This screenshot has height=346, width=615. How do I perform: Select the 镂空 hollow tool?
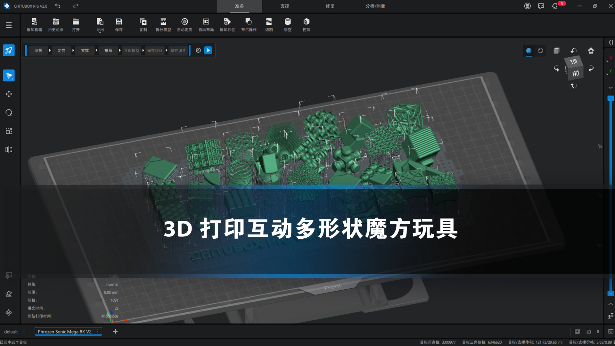coord(288,25)
